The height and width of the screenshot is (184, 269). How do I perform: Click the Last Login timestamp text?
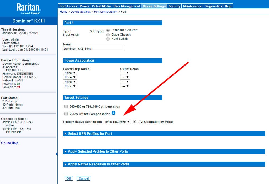coord(25,49)
